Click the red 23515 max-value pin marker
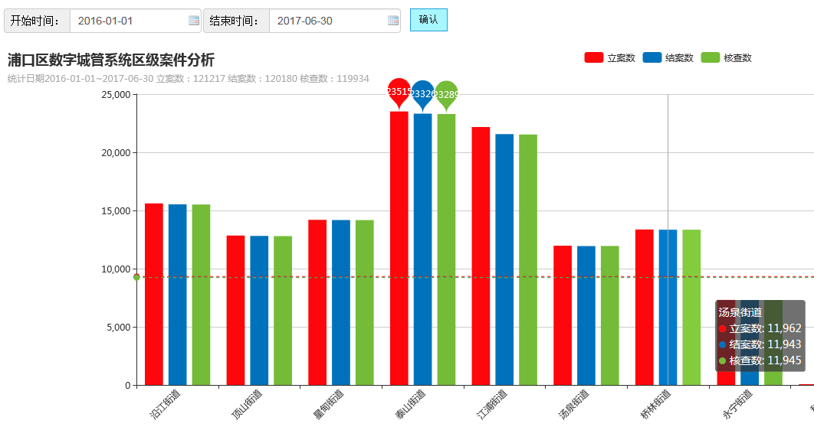Image resolution: width=814 pixels, height=437 pixels. pos(399,91)
